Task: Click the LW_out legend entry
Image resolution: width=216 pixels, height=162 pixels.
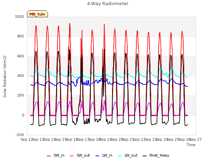Action: 128,156
